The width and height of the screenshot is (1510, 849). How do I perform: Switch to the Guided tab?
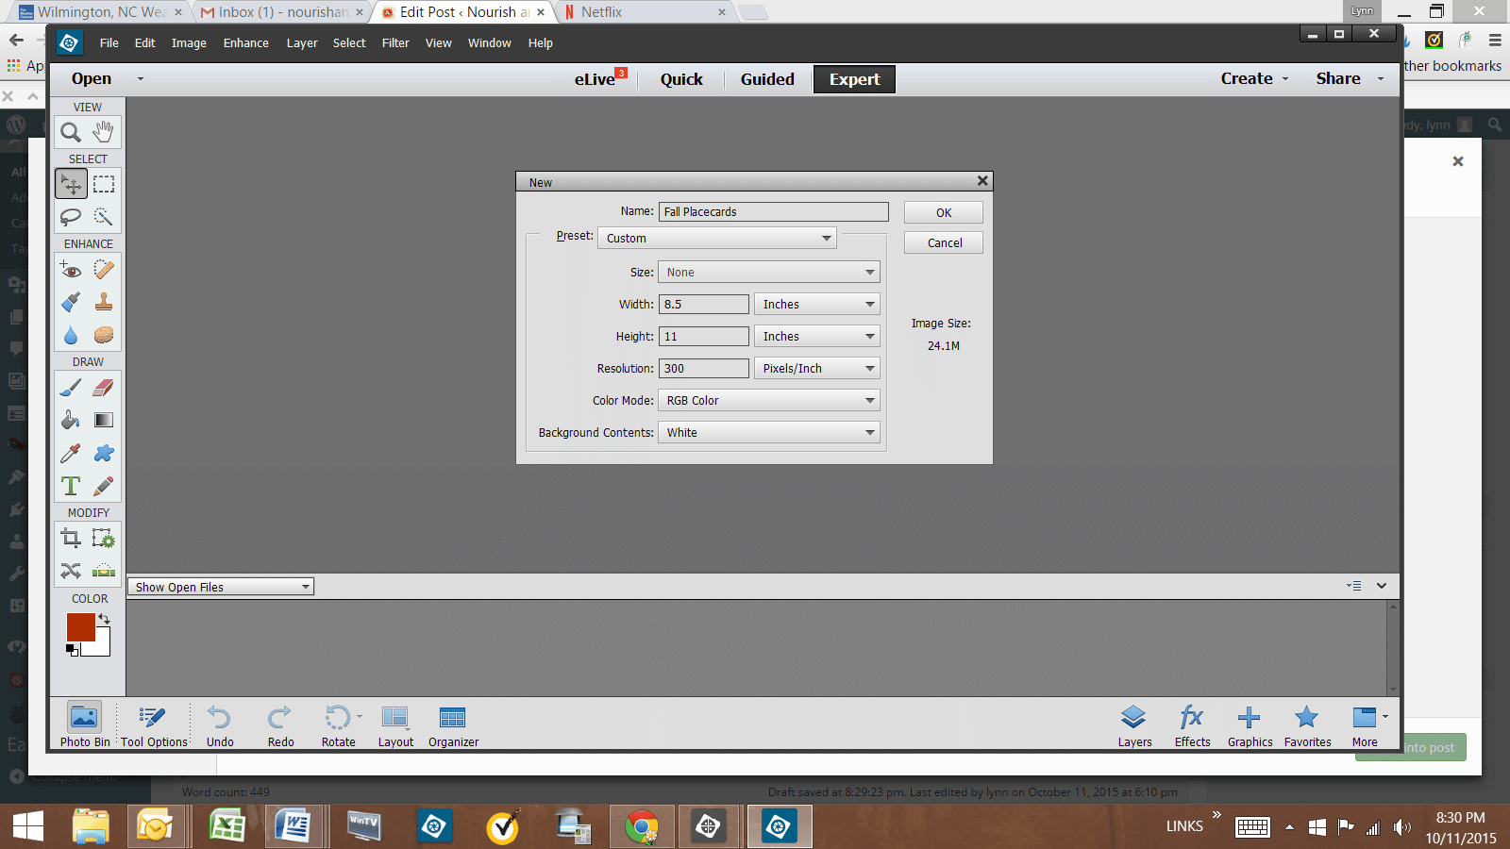[767, 79]
